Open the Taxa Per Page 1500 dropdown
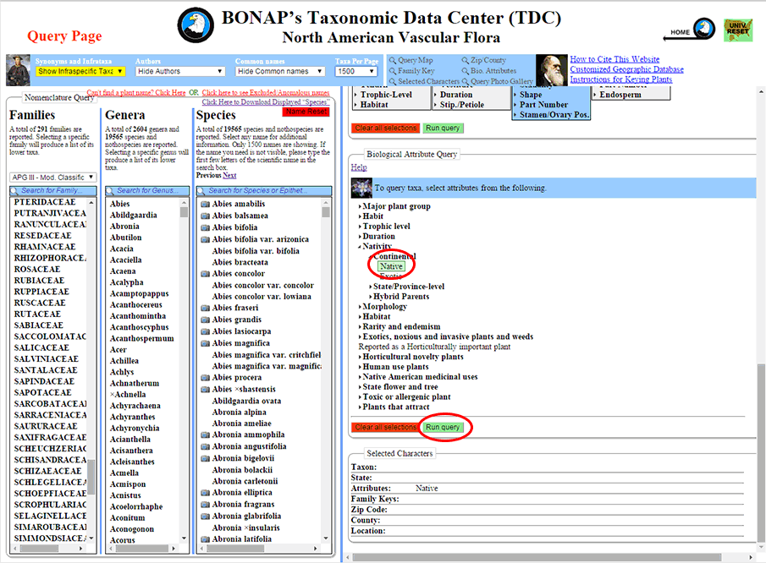Viewport: 766px width, 563px height. coord(355,71)
